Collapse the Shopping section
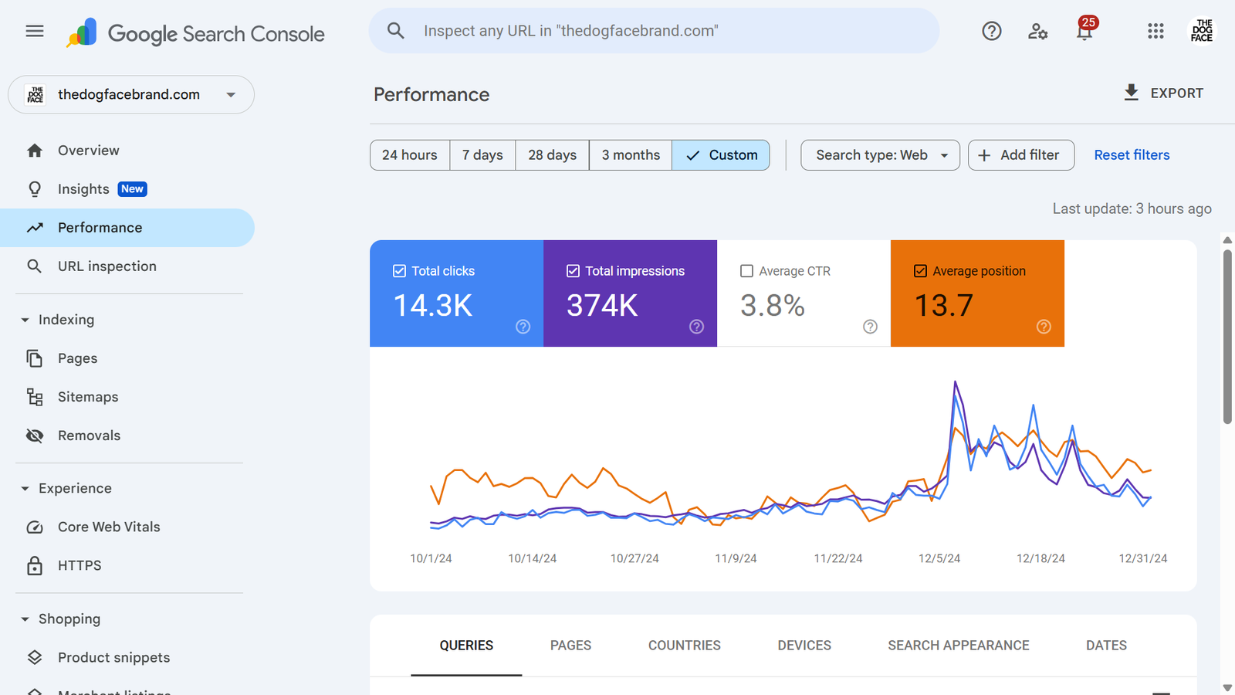 click(x=25, y=619)
